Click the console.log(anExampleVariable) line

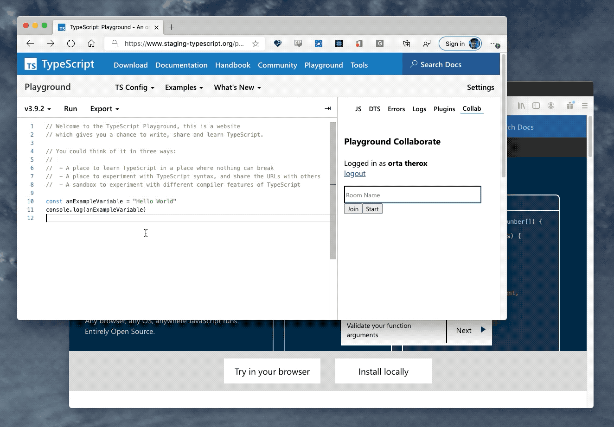pyautogui.click(x=96, y=209)
